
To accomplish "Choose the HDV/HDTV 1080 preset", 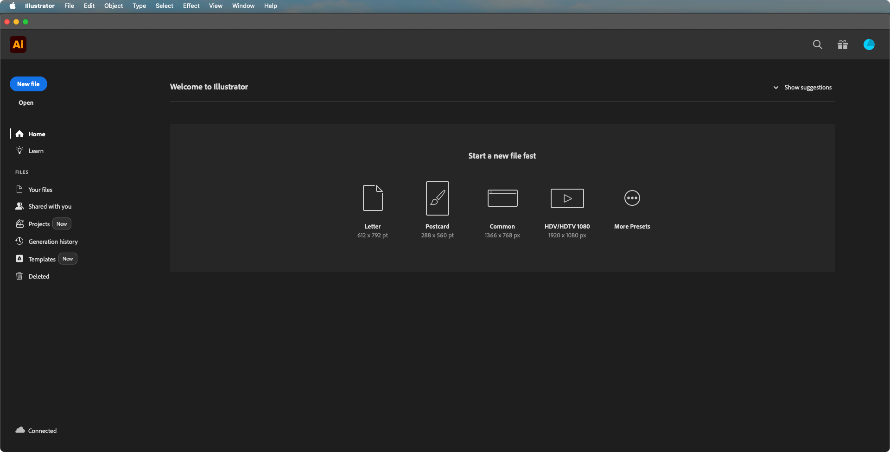I will [567, 198].
